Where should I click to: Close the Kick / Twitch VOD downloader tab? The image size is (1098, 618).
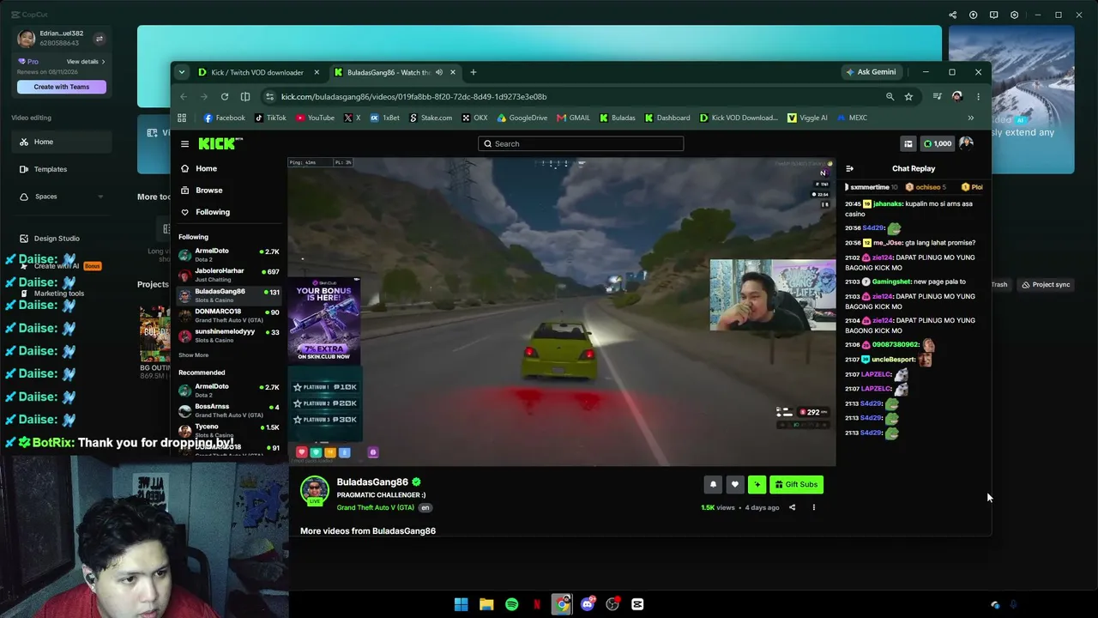(x=317, y=72)
